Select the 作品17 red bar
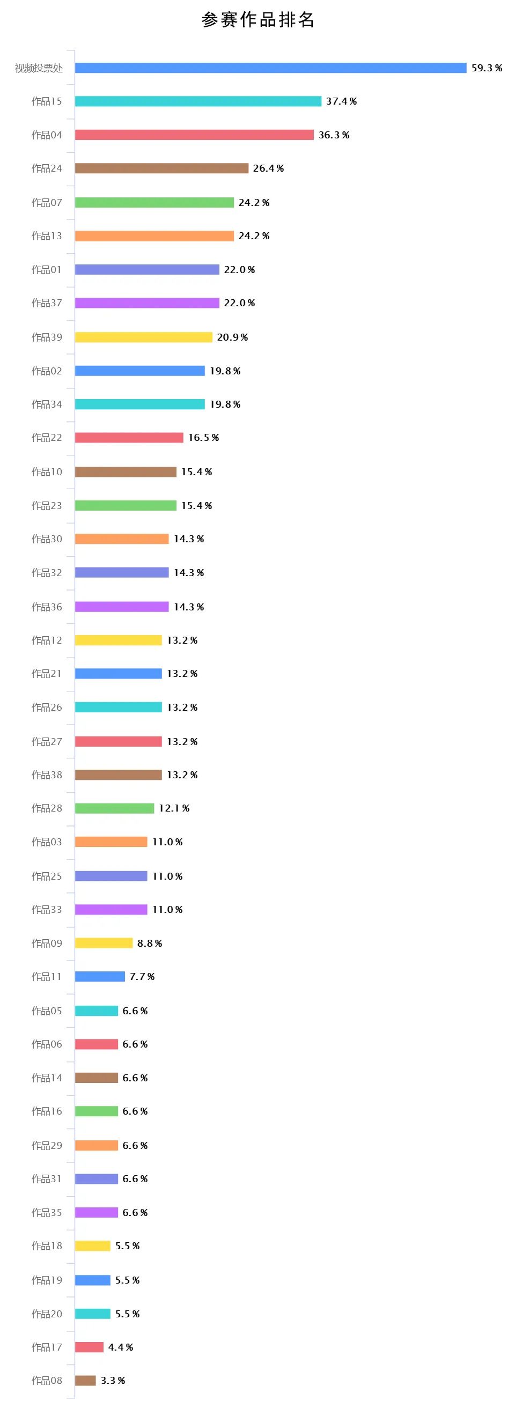The height and width of the screenshot is (1408, 515). (89, 1347)
